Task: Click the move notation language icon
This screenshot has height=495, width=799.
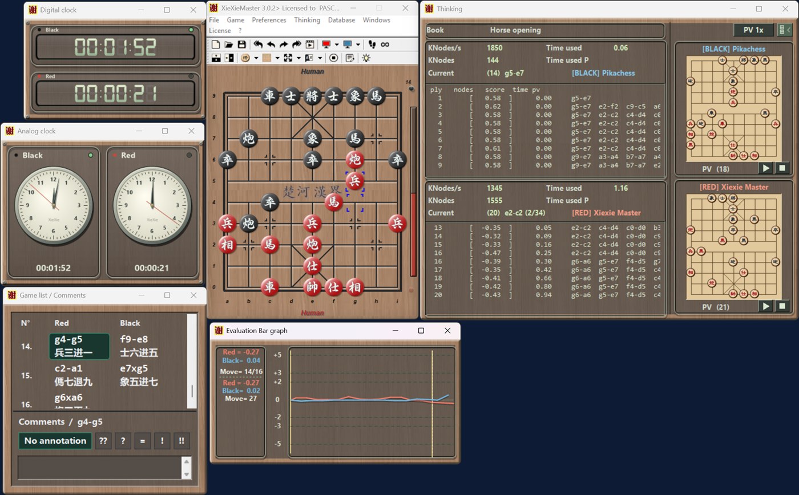Action: click(x=309, y=58)
